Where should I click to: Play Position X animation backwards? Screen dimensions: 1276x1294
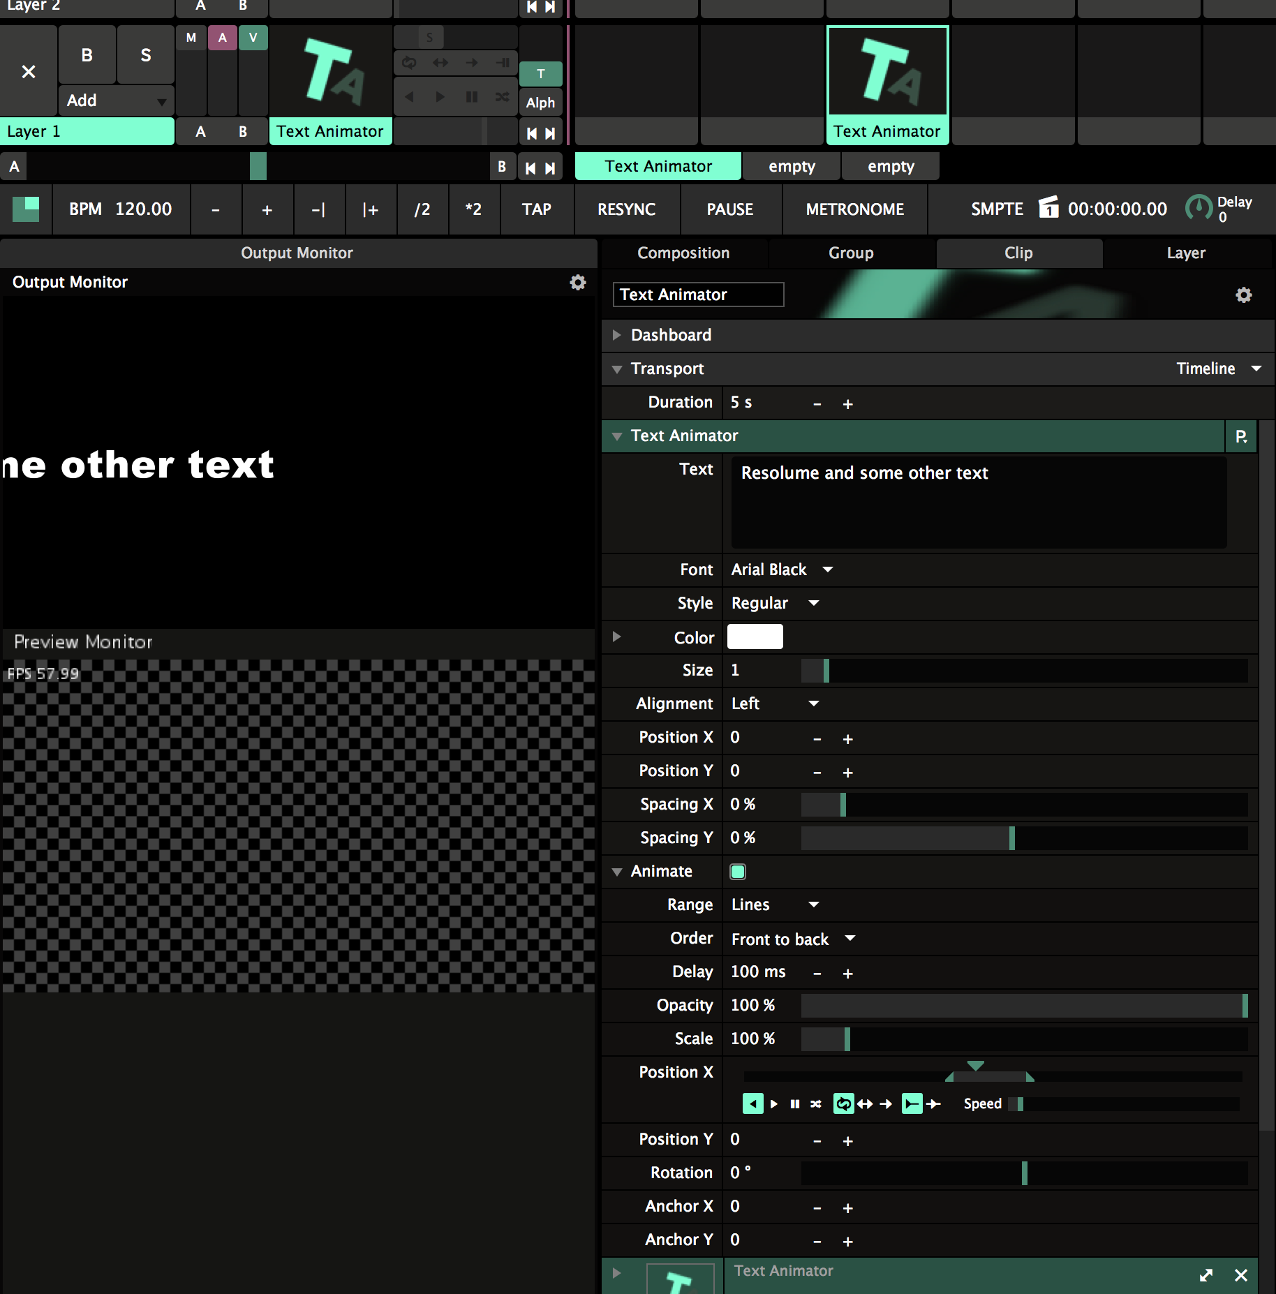[752, 1103]
